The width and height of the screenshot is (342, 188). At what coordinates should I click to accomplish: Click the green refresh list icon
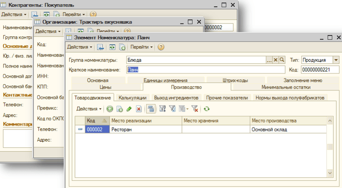coord(206,109)
